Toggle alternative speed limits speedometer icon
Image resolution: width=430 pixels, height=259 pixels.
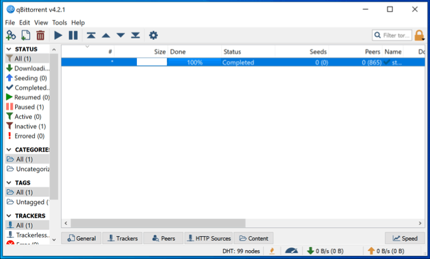pos(291,251)
